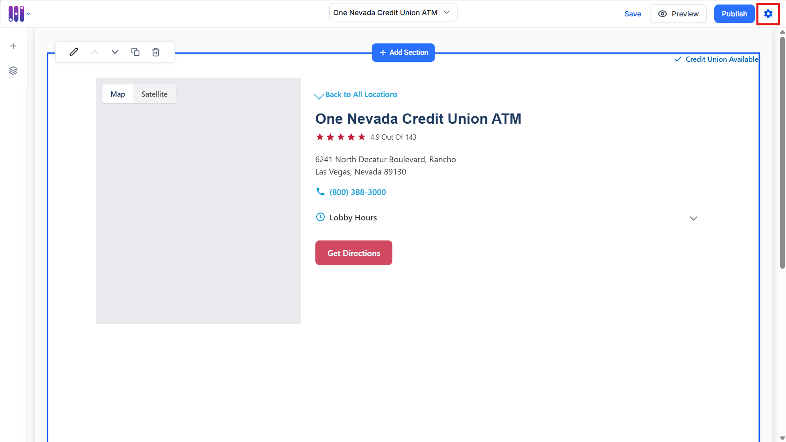Screen dimensions: 786x442
Task: Open the add element plus icon in sidebar
Action: [13, 46]
